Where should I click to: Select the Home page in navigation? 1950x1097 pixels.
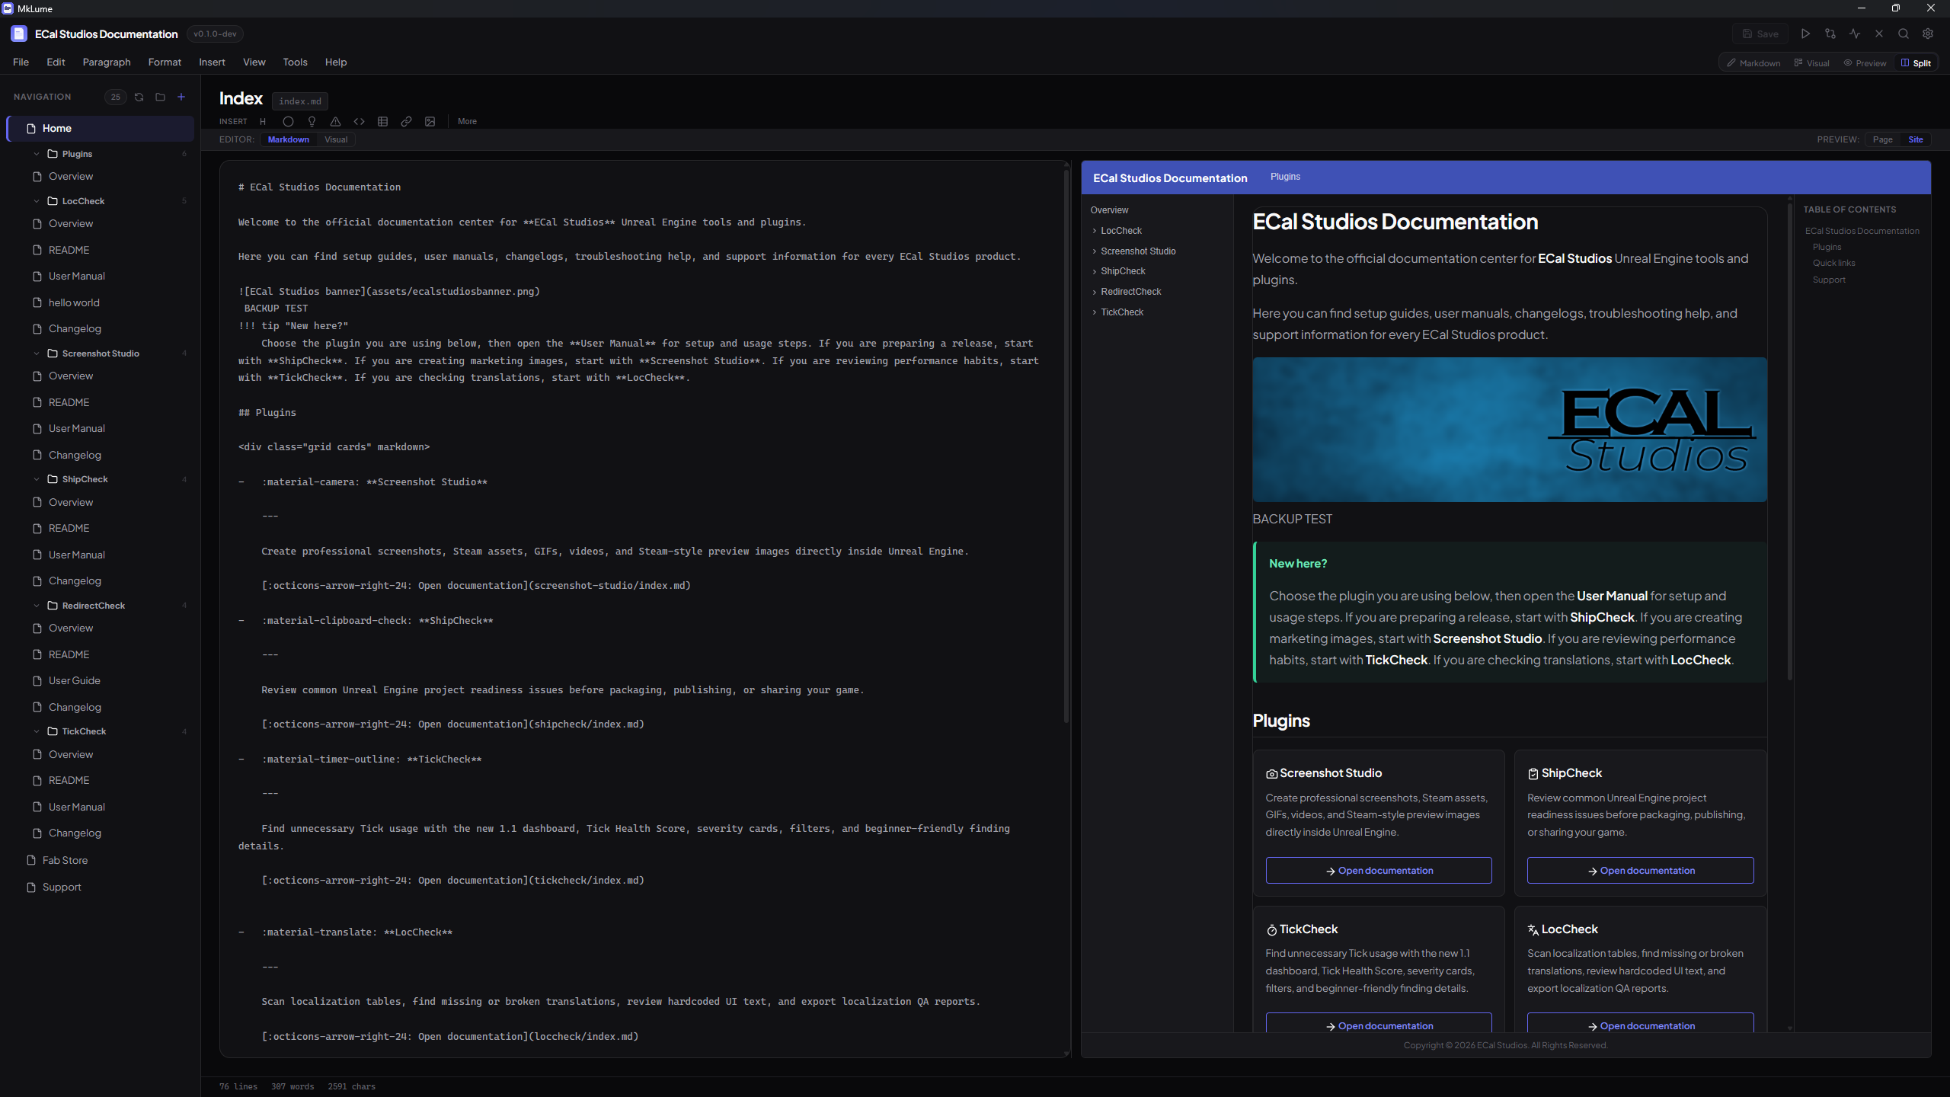[101, 128]
